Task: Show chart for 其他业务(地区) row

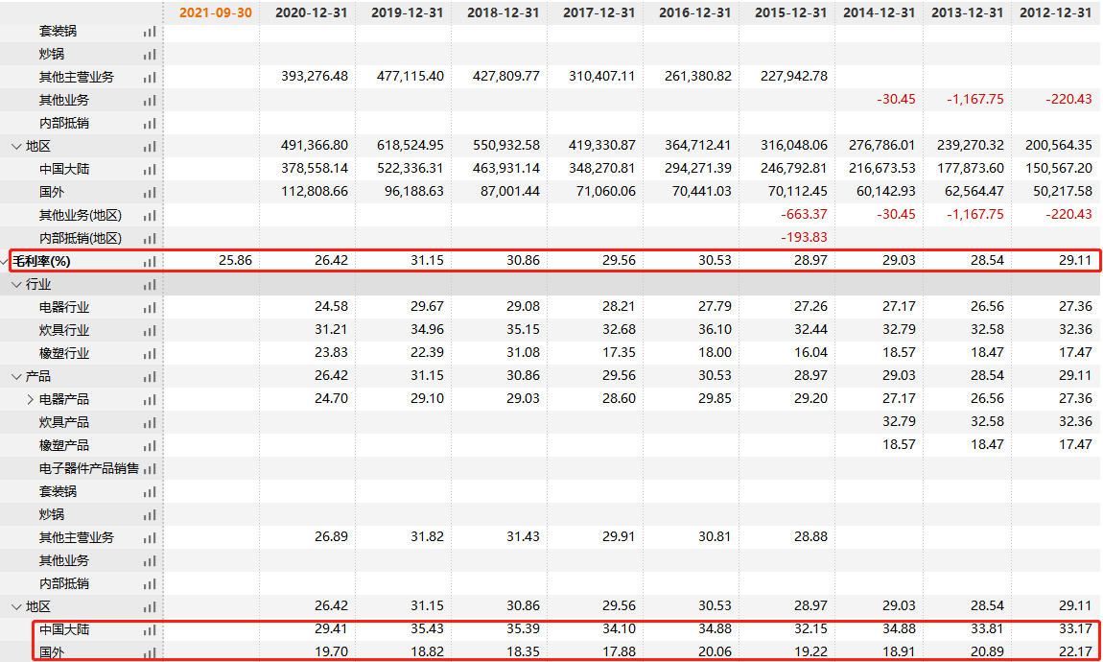Action: pos(150,215)
